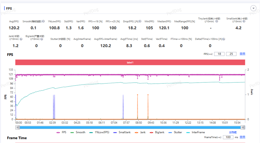The image size is (260, 143).
Task: Select the red label1 bar above the chart
Action: click(130, 62)
